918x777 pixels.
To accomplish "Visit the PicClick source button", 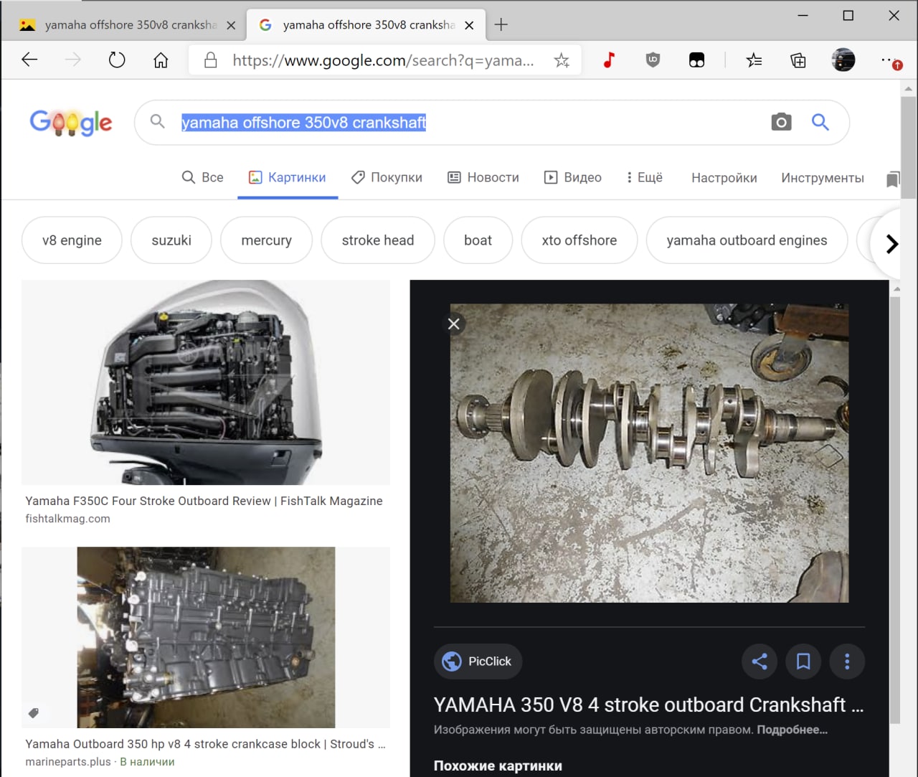I will tap(478, 661).
